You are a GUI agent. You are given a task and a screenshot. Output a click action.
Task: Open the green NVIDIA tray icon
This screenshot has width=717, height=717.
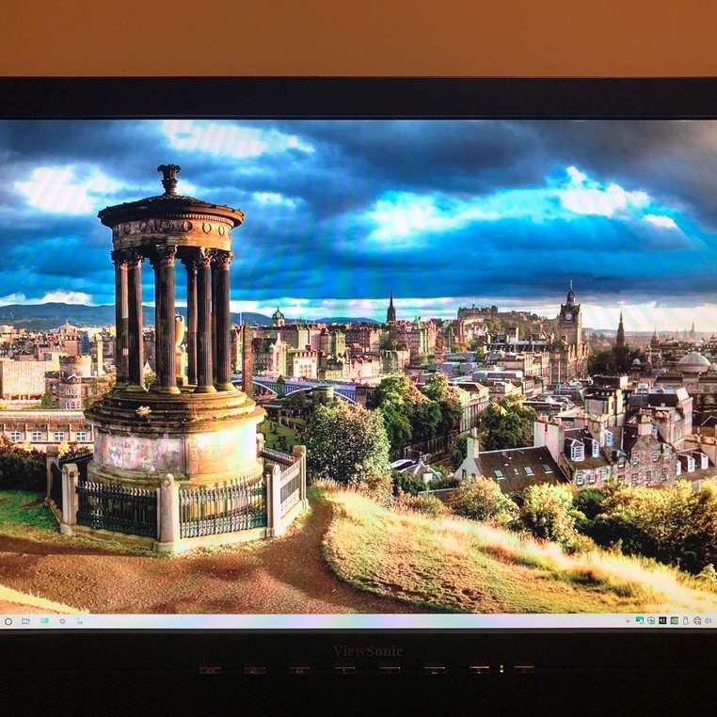pyautogui.click(x=674, y=621)
